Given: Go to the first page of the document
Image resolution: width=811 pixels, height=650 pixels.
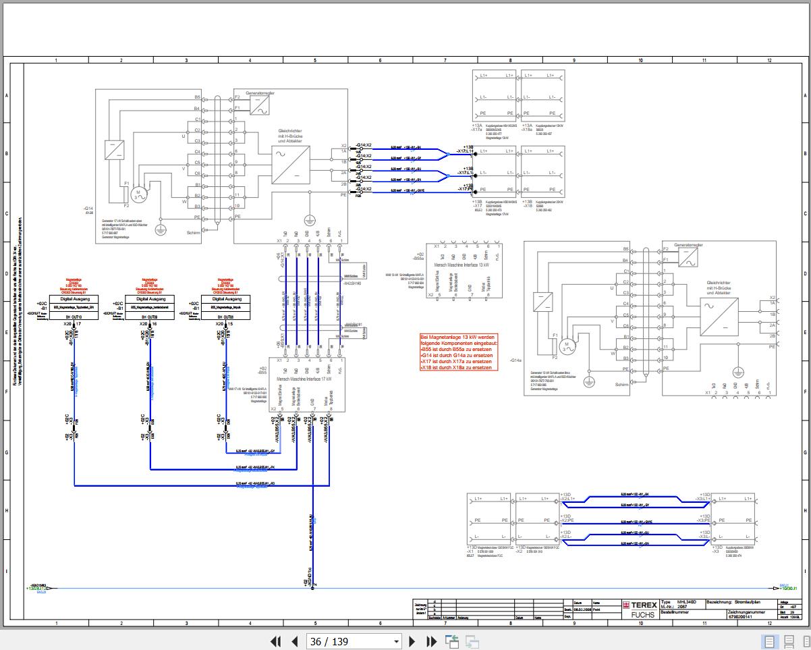Looking at the screenshot, I should click(275, 641).
